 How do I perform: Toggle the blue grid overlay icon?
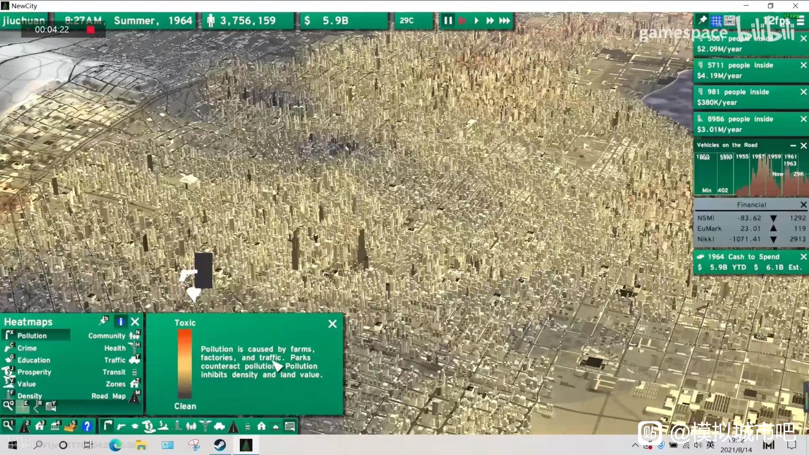tap(716, 20)
